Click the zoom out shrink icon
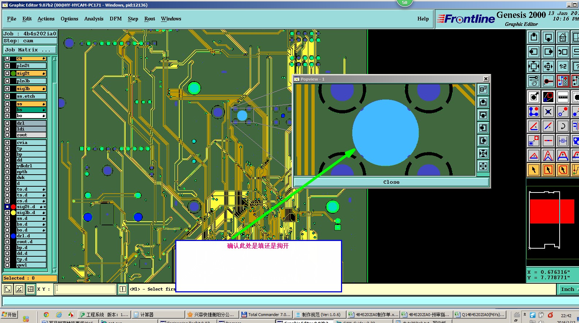This screenshot has height=323, width=579. [x=548, y=66]
